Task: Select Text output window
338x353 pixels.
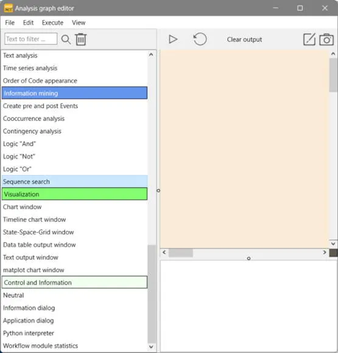Action: [75, 257]
